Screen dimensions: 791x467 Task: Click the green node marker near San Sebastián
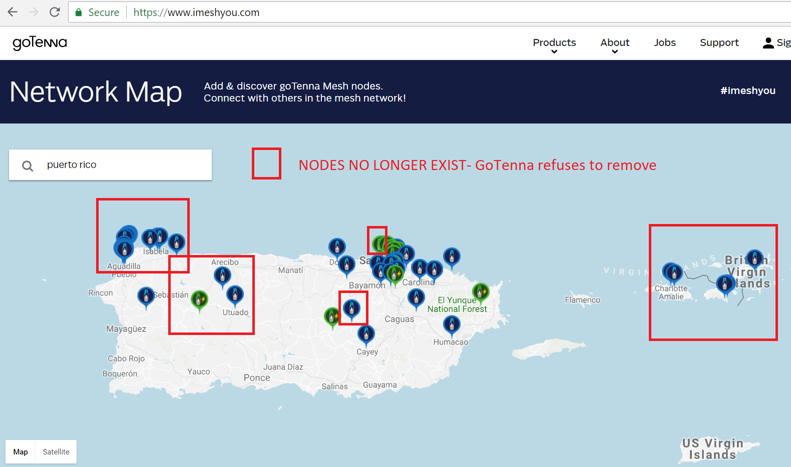point(199,299)
